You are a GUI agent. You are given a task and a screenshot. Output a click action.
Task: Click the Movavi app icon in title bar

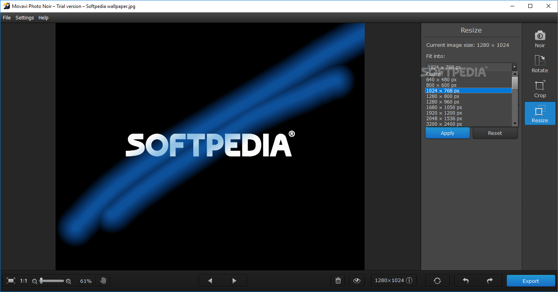[6, 6]
